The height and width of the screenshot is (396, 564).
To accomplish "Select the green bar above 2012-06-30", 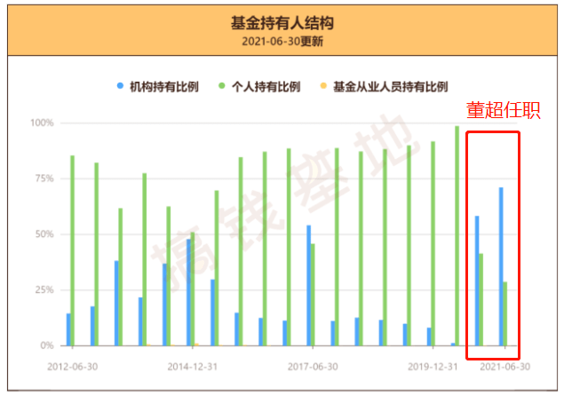I will click(x=73, y=250).
